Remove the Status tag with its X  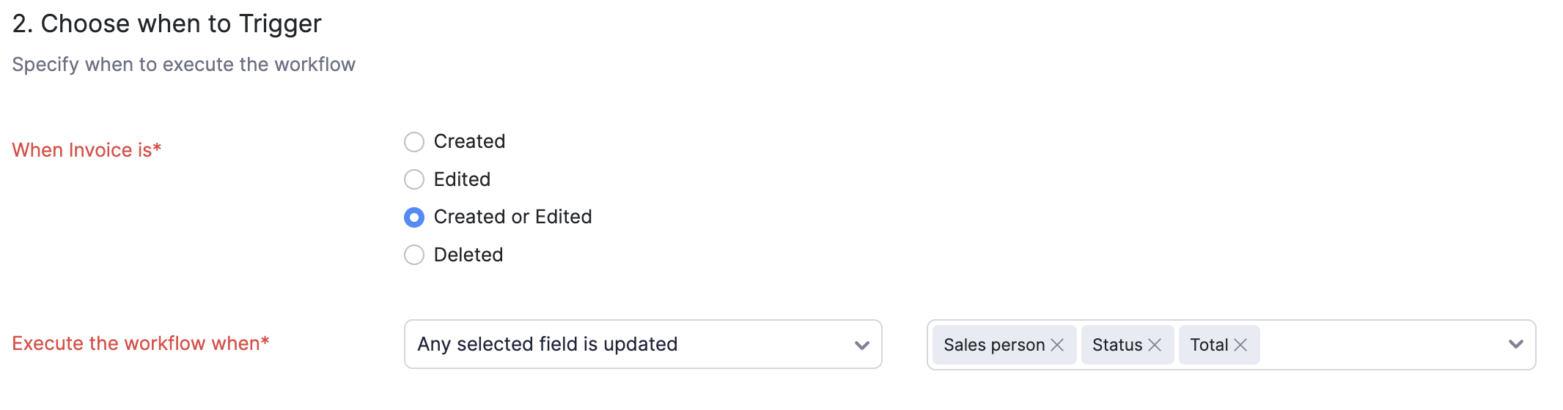tap(1155, 345)
